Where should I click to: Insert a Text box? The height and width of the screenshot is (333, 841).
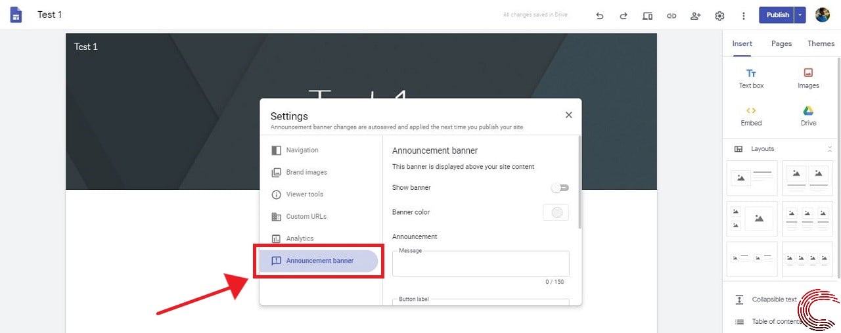[751, 79]
